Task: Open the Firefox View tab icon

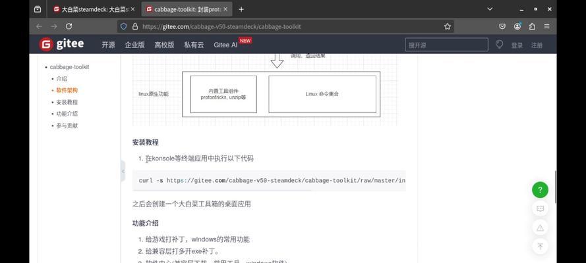Action: [x=38, y=9]
